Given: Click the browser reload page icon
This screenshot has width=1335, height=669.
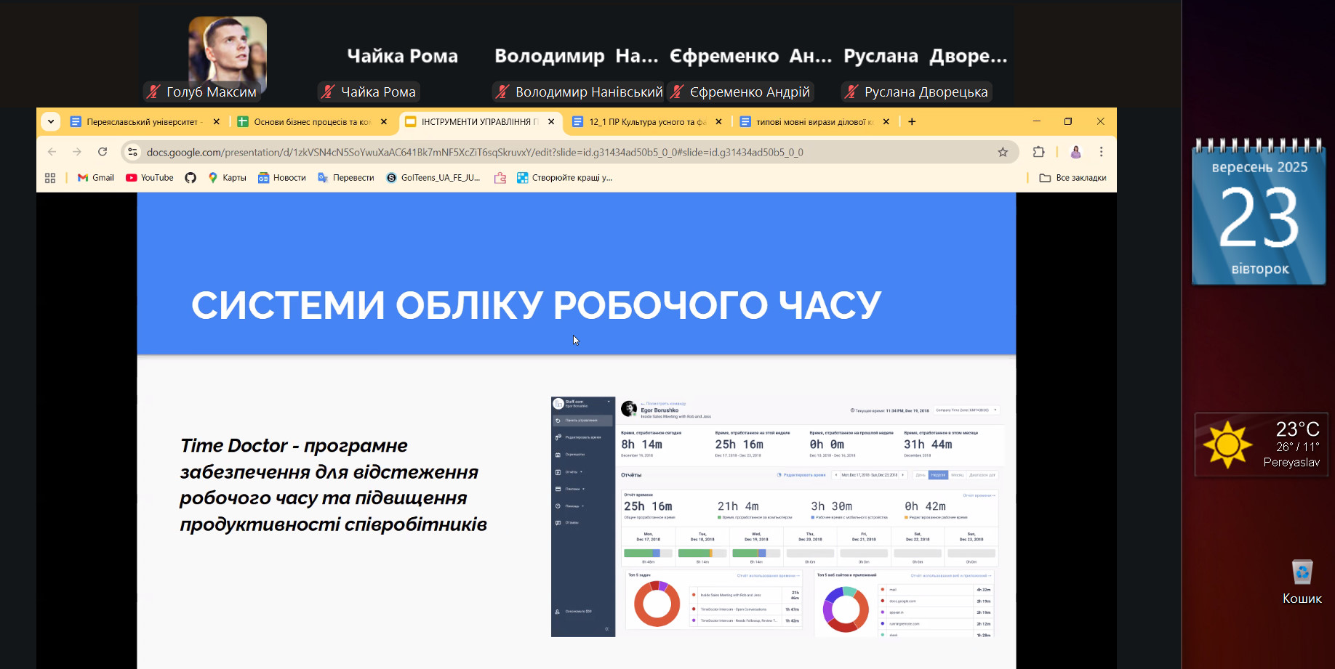Looking at the screenshot, I should [103, 152].
